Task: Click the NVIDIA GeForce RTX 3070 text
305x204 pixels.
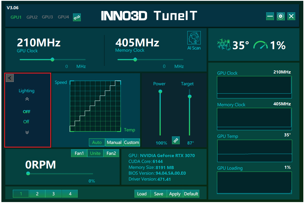Action: click(x=167, y=156)
